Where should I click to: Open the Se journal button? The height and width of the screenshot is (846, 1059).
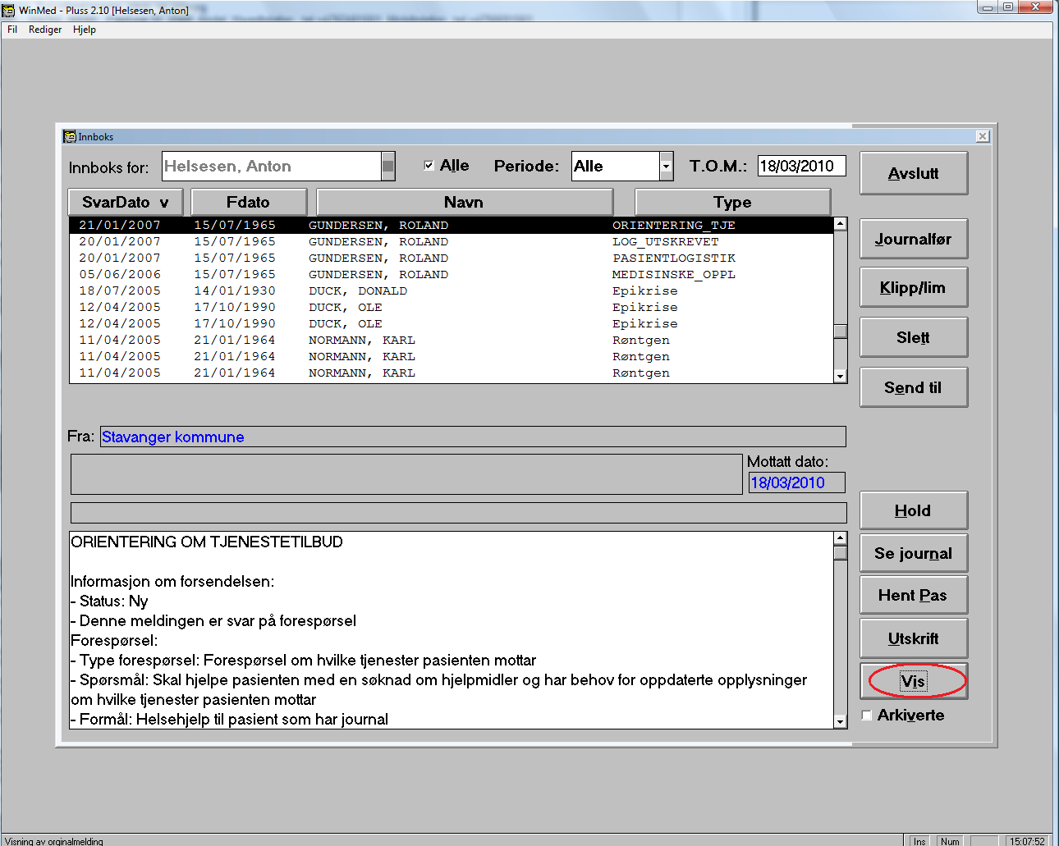[914, 553]
